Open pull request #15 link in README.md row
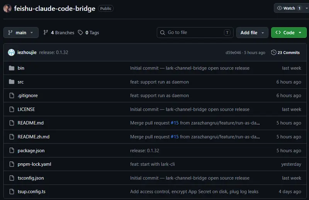The height and width of the screenshot is (200, 309). tap(175, 123)
